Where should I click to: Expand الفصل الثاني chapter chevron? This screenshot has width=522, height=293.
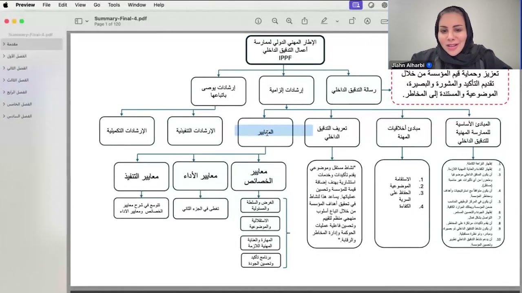coord(4,68)
